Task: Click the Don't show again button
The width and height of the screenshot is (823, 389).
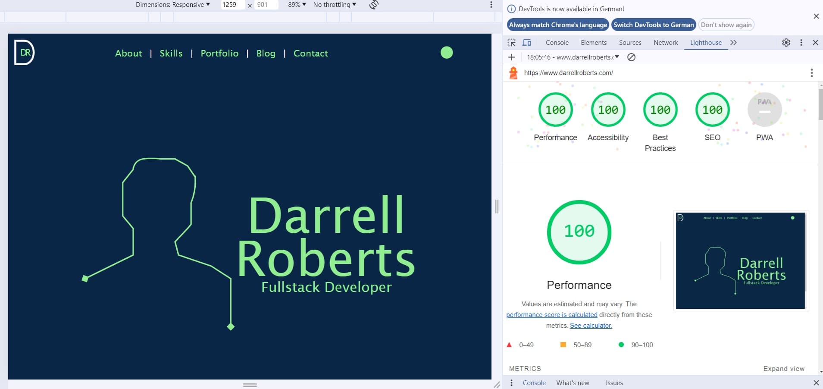Action: [x=726, y=25]
